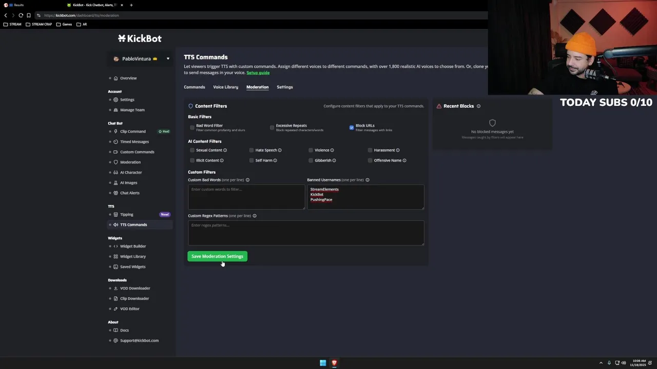The height and width of the screenshot is (369, 657).
Task: Close the KickBot browser tab
Action: tap(121, 5)
